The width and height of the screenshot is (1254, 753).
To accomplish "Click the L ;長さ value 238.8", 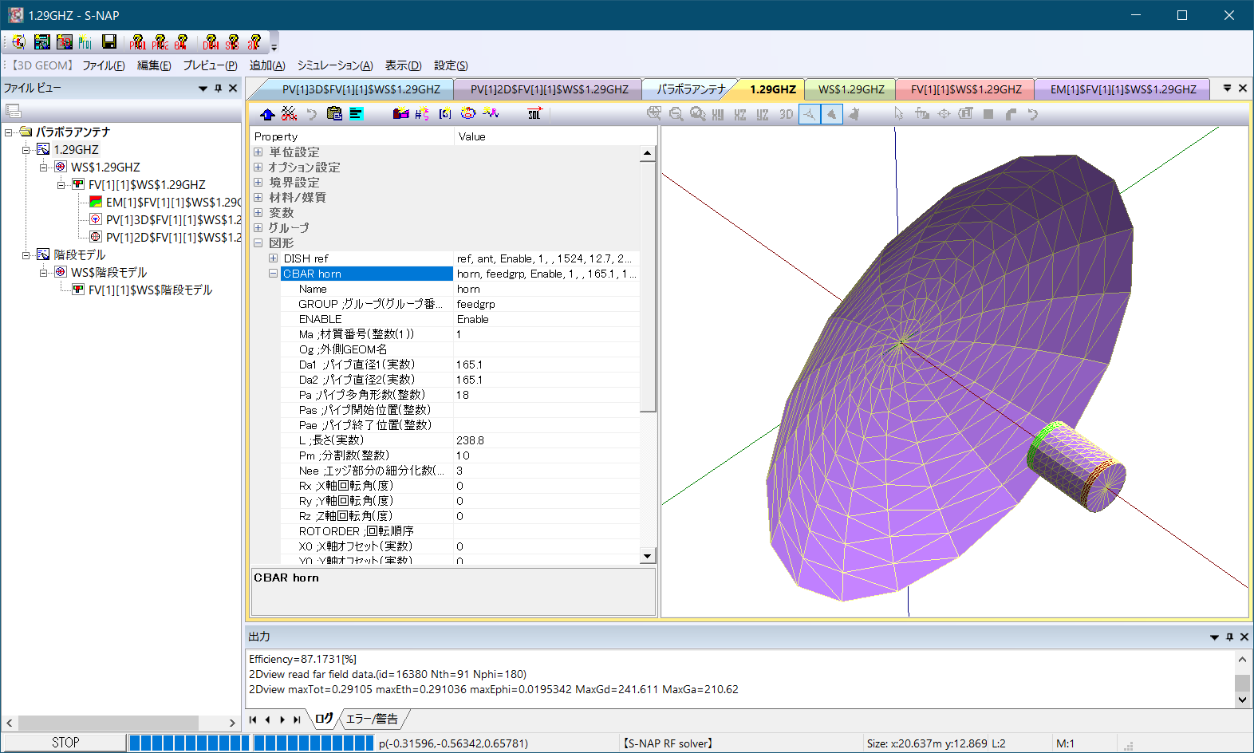I will point(546,440).
